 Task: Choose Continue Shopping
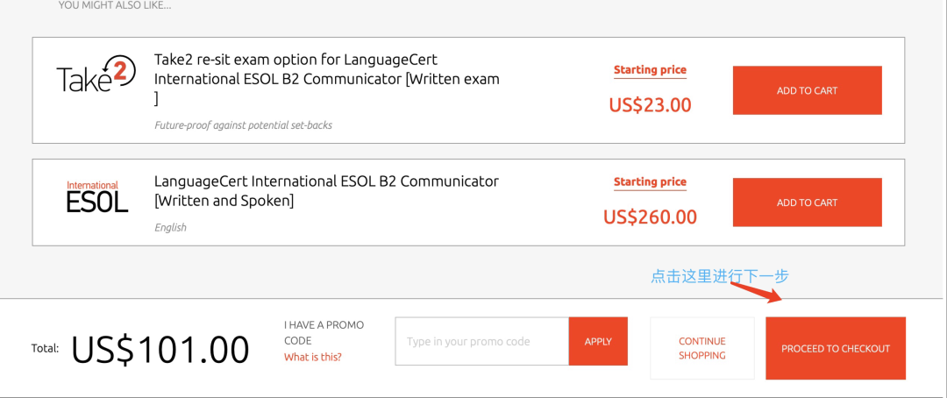(701, 349)
